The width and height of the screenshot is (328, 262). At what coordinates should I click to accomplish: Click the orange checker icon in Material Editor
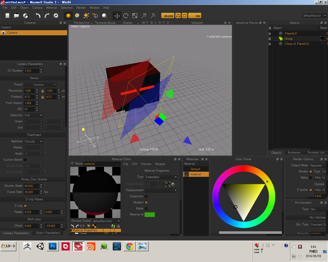[94, 226]
